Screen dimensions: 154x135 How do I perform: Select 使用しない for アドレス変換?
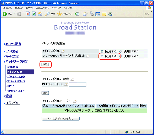(x=121, y=51)
